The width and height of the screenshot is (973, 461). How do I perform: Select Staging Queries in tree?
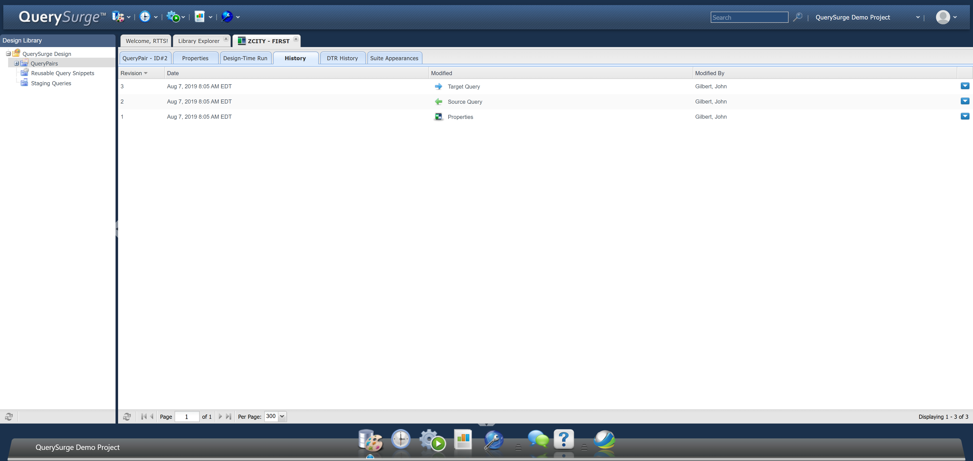[x=51, y=83]
